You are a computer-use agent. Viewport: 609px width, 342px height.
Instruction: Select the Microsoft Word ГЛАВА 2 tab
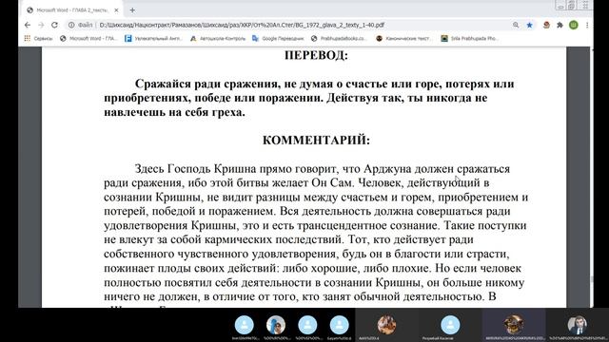pos(72,10)
